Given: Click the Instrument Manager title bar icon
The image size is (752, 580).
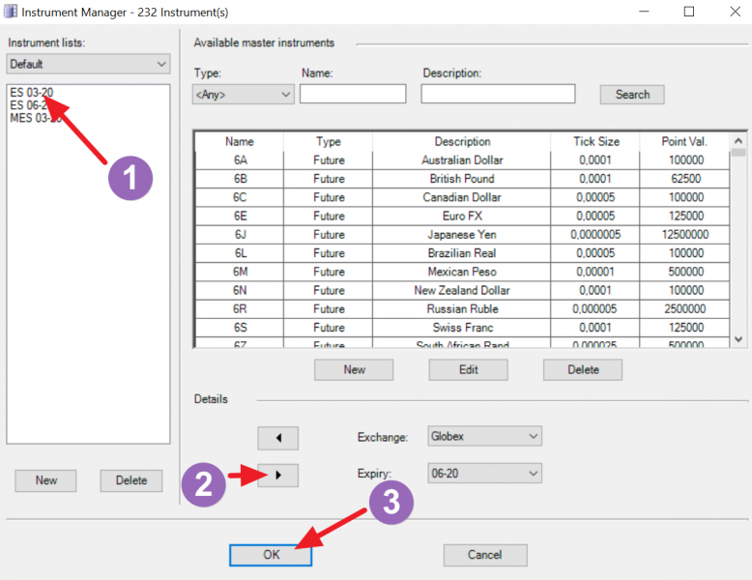Looking at the screenshot, I should coord(10,11).
